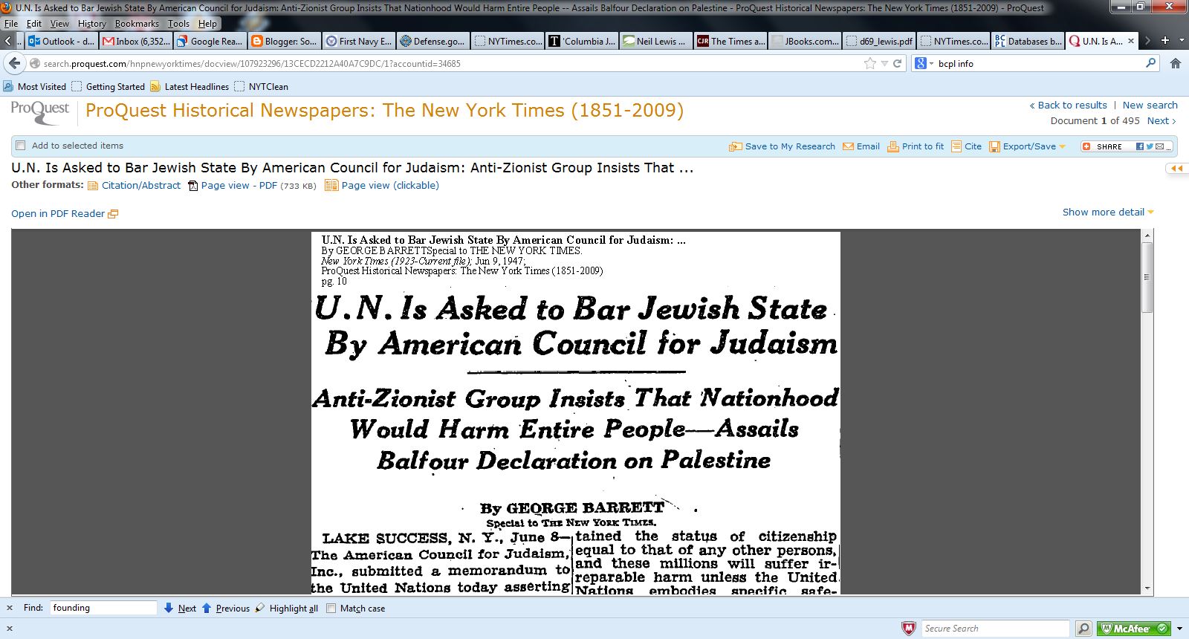The image size is (1189, 639).
Task: Click the Save to My Research icon
Action: [x=736, y=146]
